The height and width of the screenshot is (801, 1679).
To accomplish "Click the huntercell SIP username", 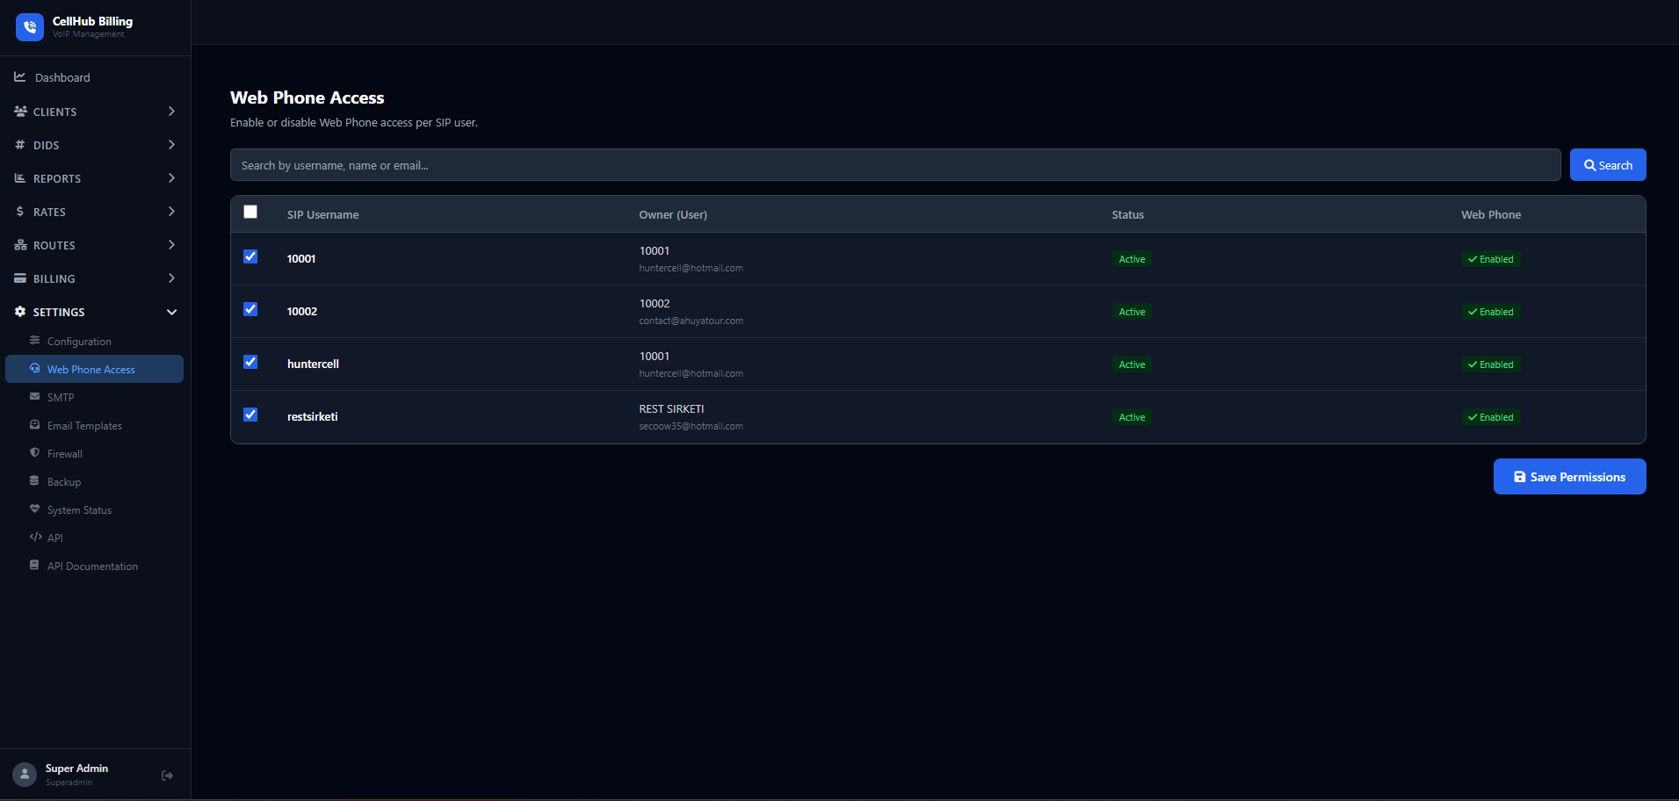I will [313, 364].
